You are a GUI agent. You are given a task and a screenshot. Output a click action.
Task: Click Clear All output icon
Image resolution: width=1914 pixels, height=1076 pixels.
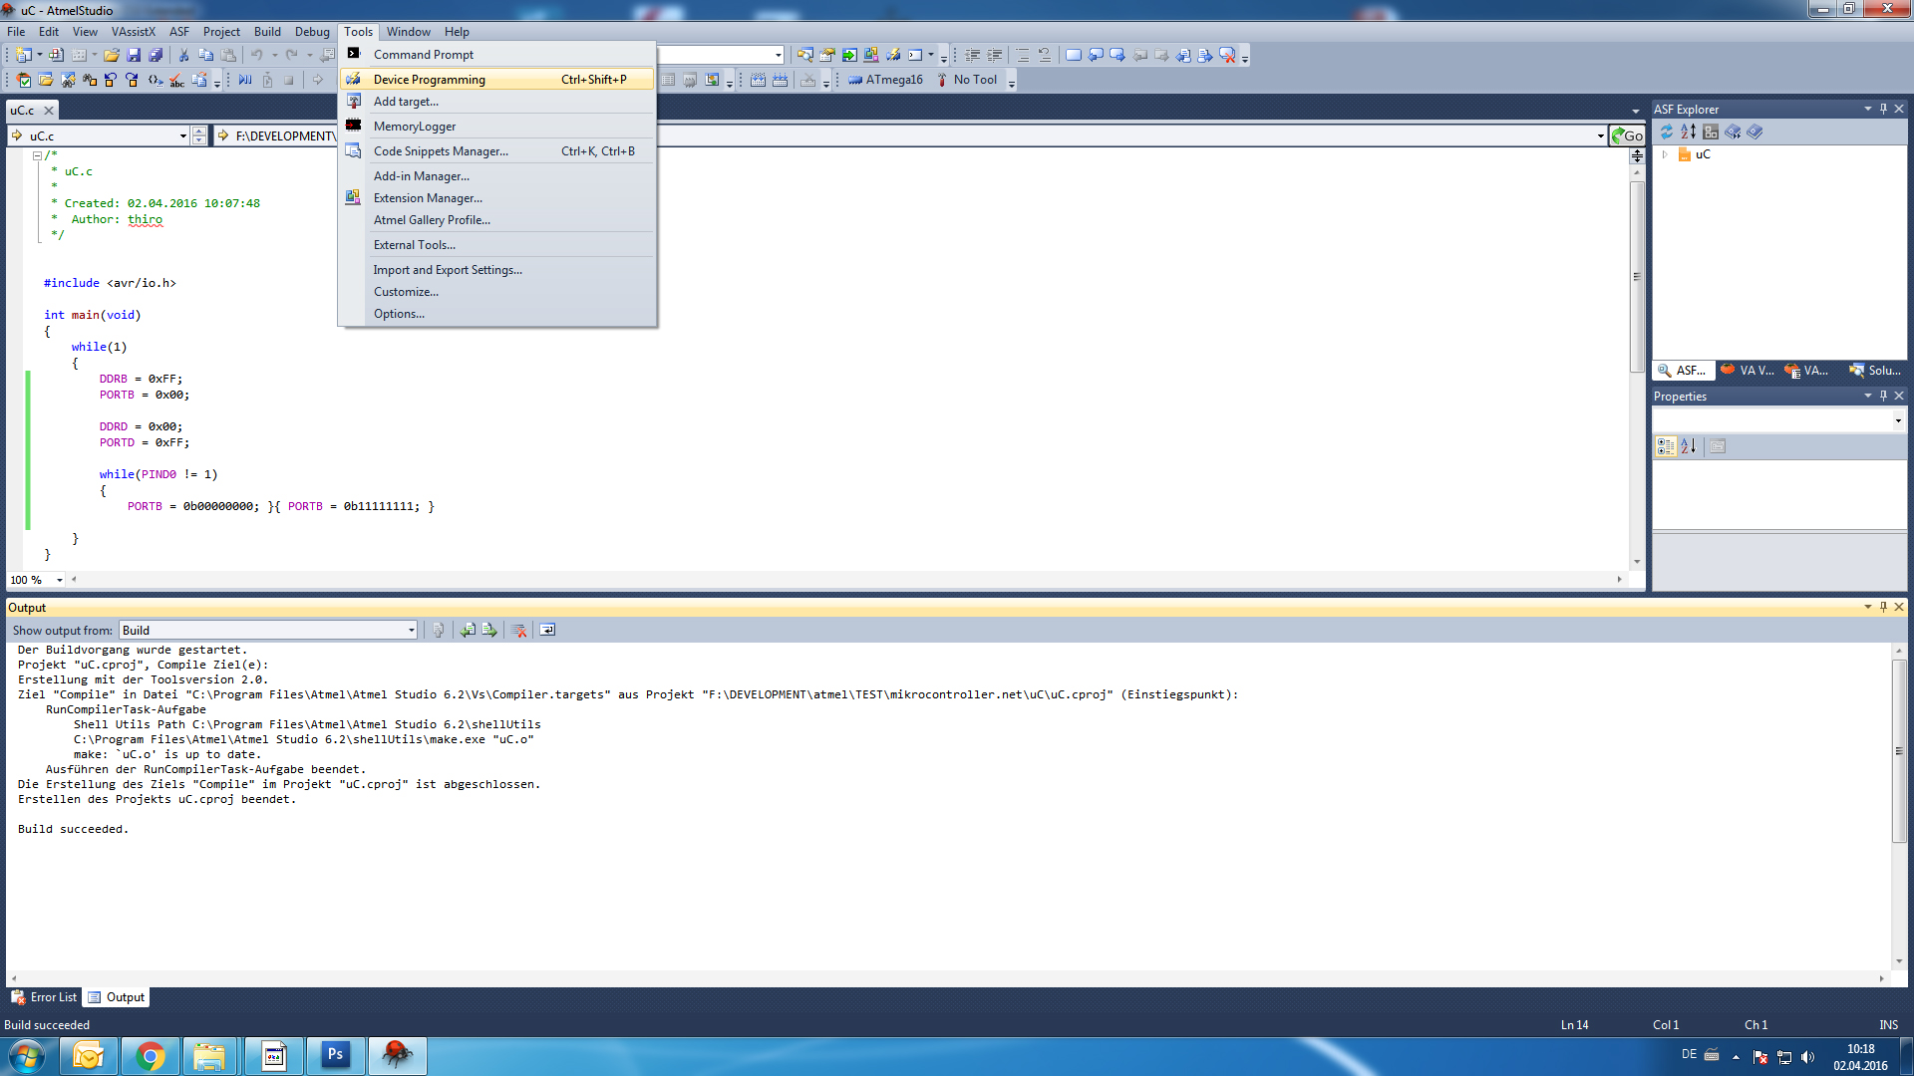518,631
